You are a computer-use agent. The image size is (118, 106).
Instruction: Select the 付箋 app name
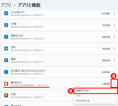tap(13, 94)
